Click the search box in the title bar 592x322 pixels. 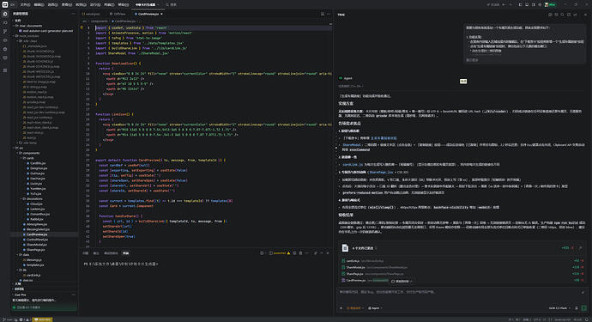172,4
